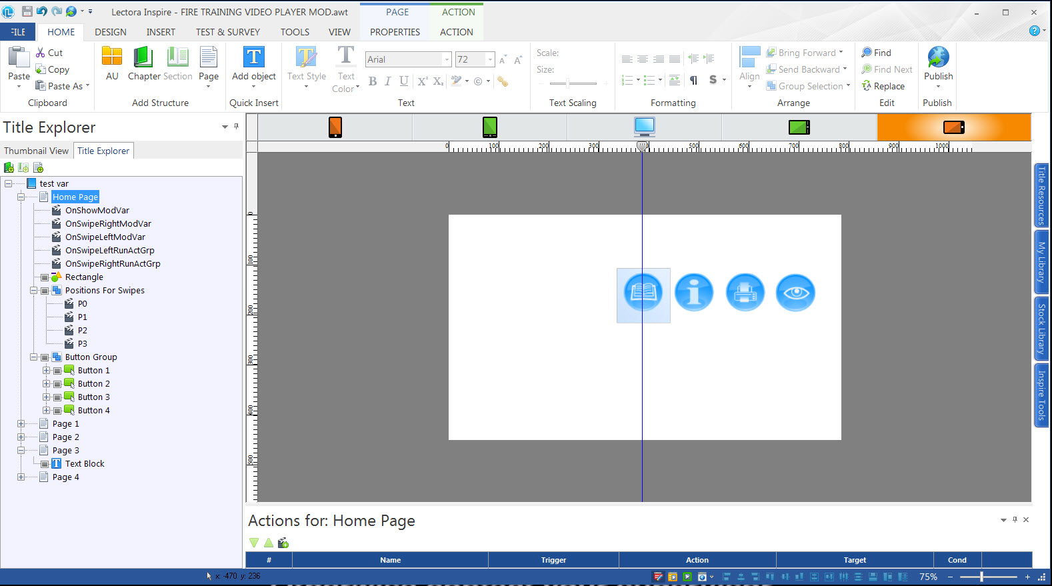
Task: Click the Cut scissors icon
Action: click(x=41, y=53)
